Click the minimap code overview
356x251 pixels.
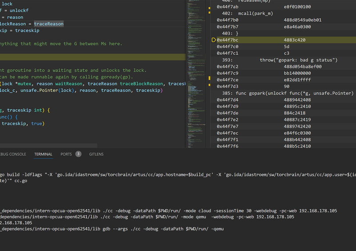pos(195,74)
